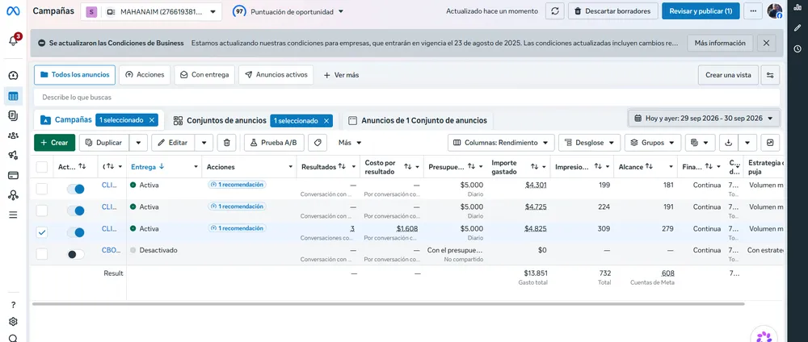This screenshot has width=808, height=342.
Task: Open the tag label icon button
Action: [x=318, y=143]
